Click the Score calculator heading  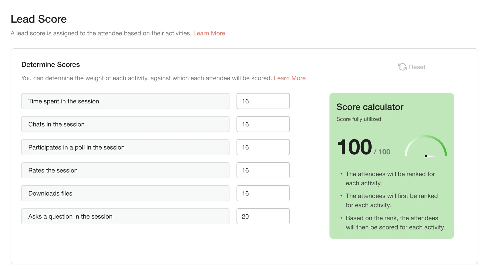[x=370, y=107]
